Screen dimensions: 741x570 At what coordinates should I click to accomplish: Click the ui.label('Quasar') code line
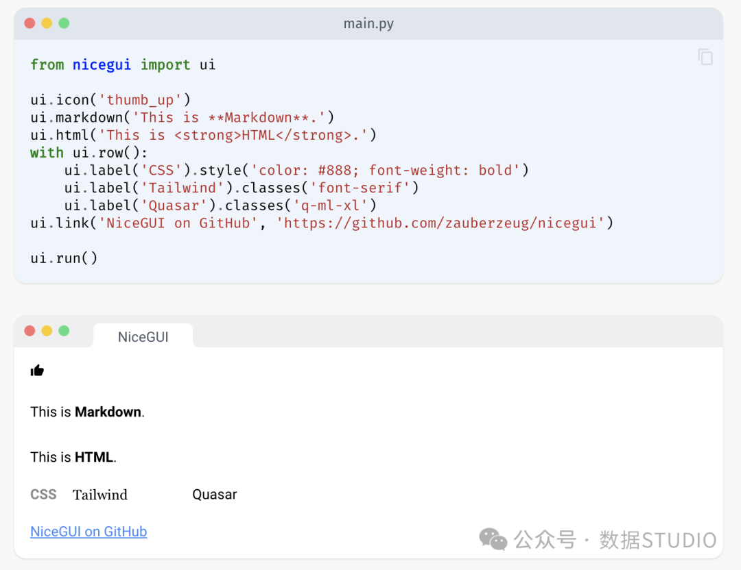tap(221, 206)
